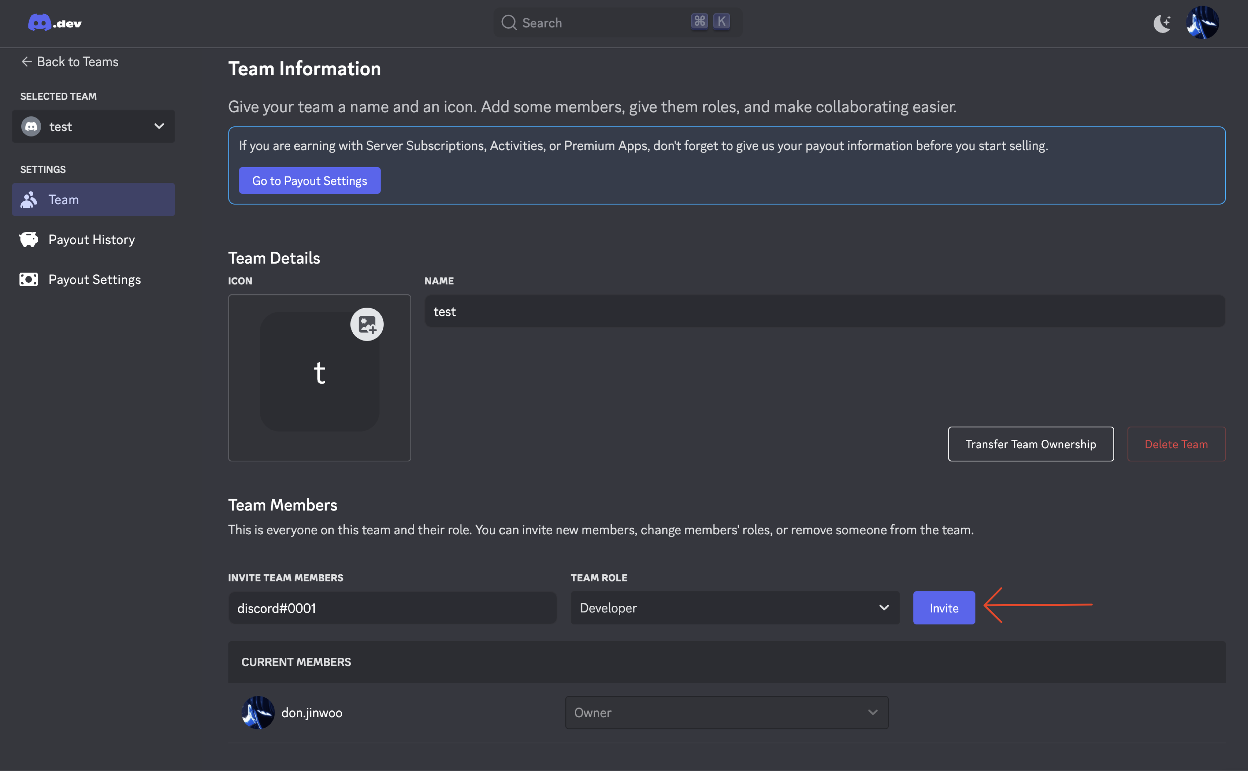The height and width of the screenshot is (771, 1248).
Task: Toggle dark mode moon icon
Action: 1162,23
